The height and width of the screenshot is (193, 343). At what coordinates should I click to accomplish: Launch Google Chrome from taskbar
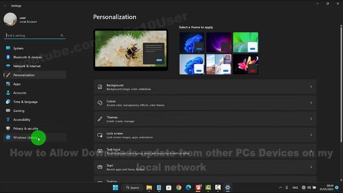click(x=178, y=188)
